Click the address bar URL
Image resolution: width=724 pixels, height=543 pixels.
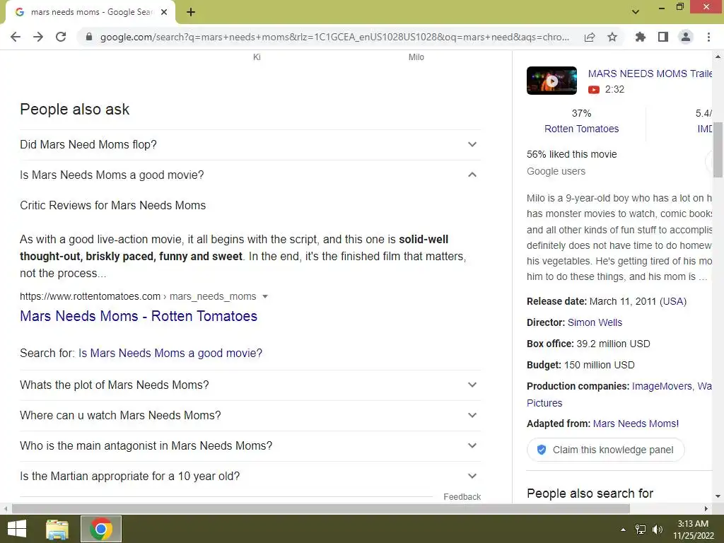click(x=334, y=37)
